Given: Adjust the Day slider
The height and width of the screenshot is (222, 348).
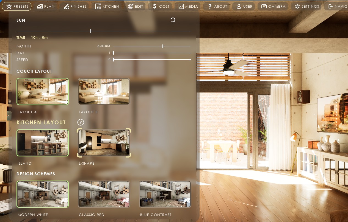Looking at the screenshot, I should point(152,53).
